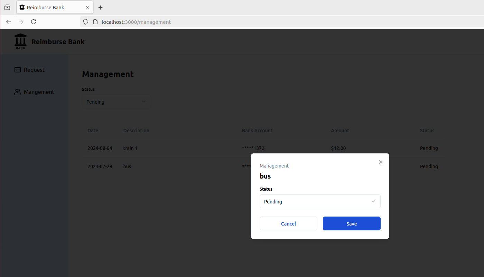This screenshot has height=277, width=484.
Task: Click the *****1372 bank account cell
Action: click(253, 148)
